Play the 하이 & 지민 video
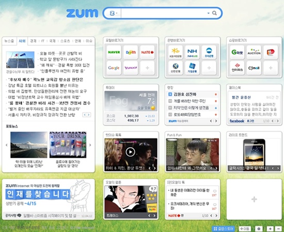Viewport: 284px width, 232px height. pyautogui.click(x=130, y=152)
